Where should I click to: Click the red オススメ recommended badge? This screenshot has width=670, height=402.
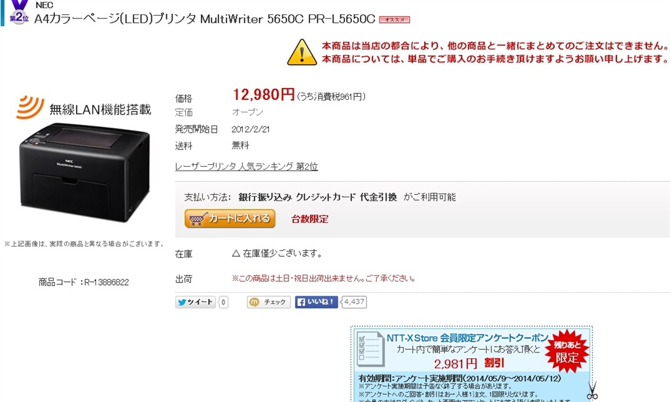point(395,20)
